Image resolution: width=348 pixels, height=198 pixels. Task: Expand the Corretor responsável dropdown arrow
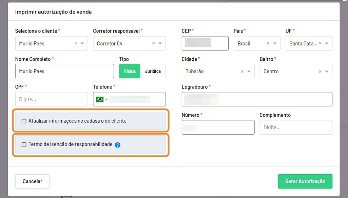point(160,44)
